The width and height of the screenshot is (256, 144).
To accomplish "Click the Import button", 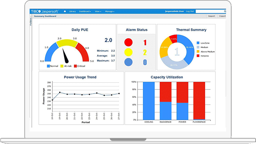I will point(211,16).
